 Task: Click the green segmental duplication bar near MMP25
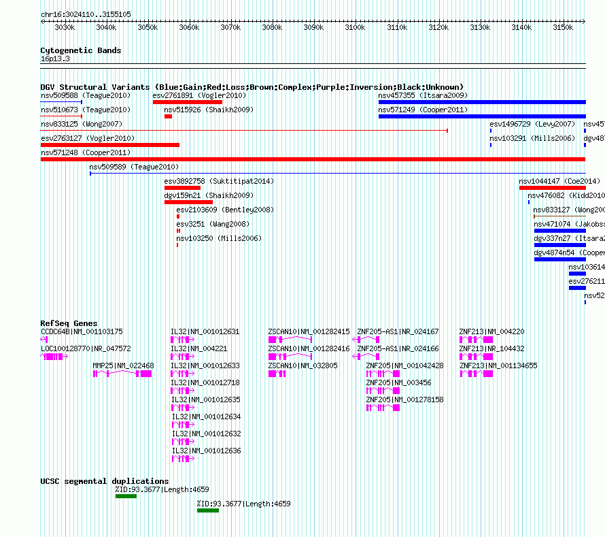pyautogui.click(x=126, y=496)
